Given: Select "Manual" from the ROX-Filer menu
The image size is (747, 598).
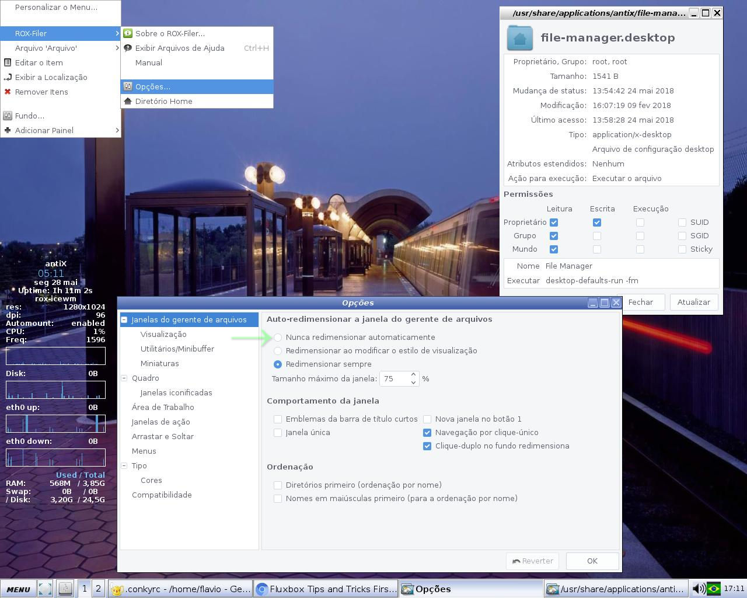Looking at the screenshot, I should click(x=149, y=62).
